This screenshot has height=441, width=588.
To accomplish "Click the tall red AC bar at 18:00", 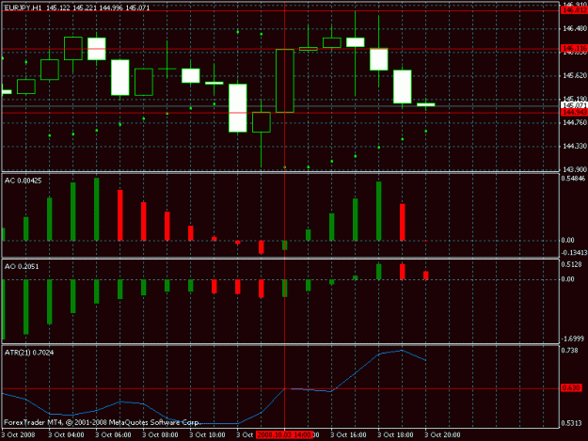I will 403,222.
